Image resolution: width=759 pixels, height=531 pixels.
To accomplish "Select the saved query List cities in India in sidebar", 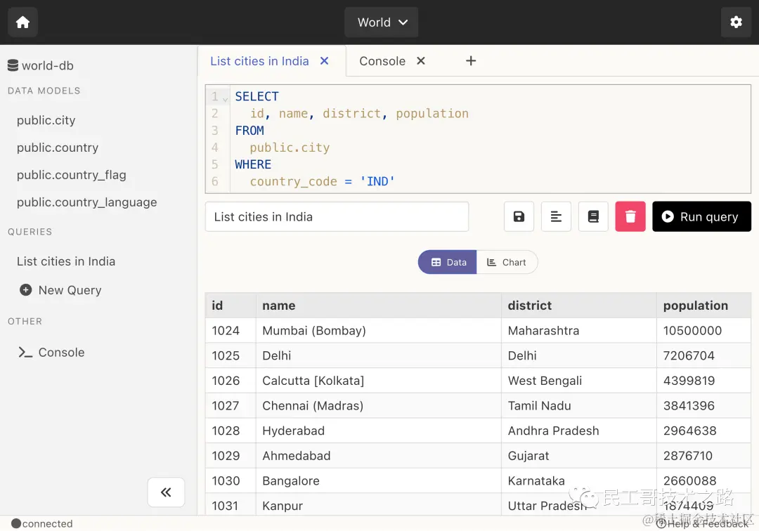I will pos(66,261).
